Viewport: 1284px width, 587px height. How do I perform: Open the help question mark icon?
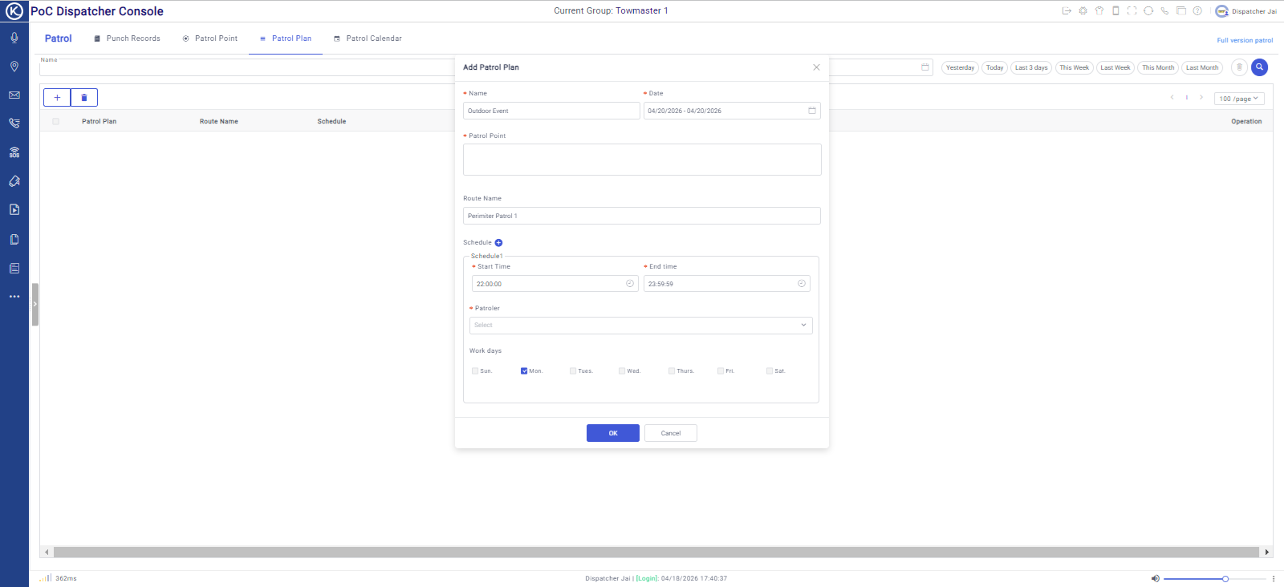click(x=1197, y=11)
